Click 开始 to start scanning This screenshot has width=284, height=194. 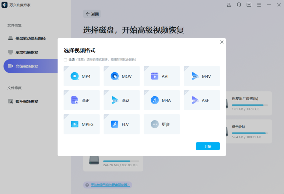[208, 146]
